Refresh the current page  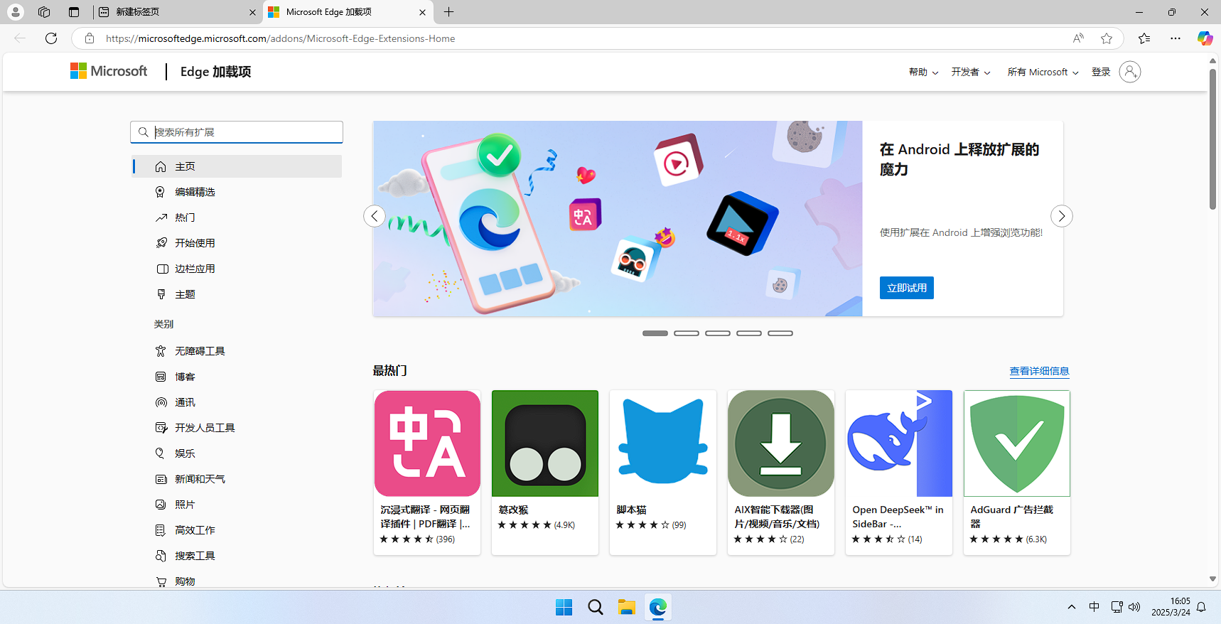coord(51,38)
